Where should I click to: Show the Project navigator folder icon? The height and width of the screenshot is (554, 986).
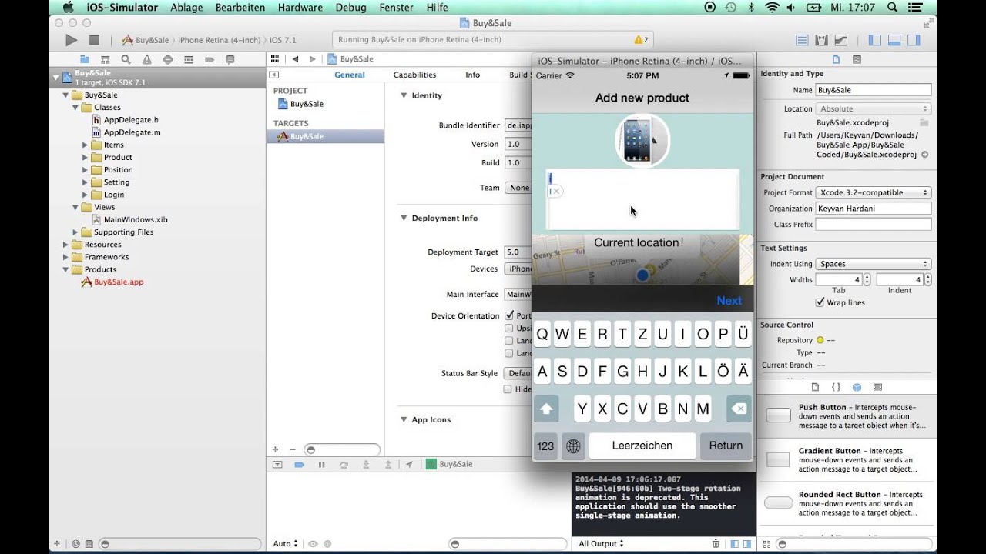[x=85, y=59]
